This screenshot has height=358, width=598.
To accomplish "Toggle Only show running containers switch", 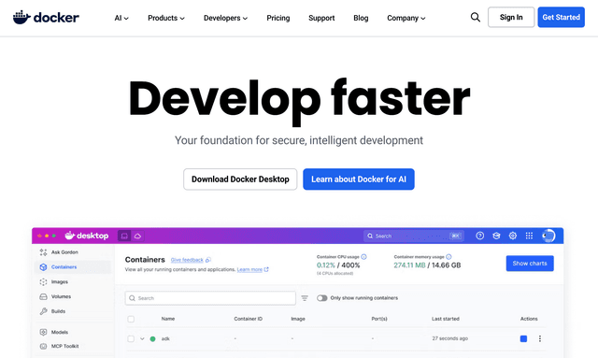I will 321,298.
